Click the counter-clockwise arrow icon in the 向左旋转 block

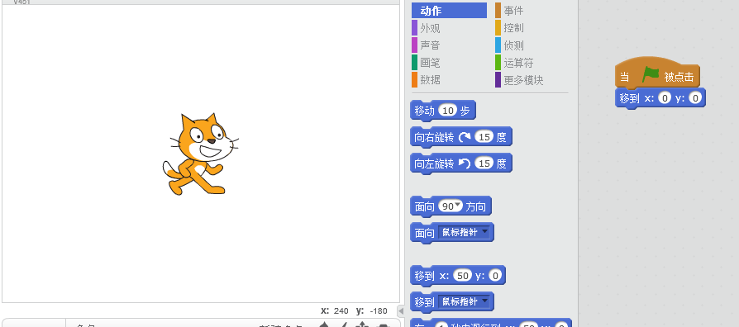(465, 163)
